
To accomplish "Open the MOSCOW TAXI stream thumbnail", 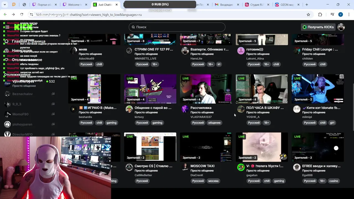I will tap(206, 147).
